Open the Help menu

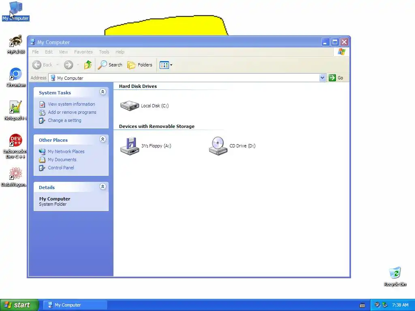tap(120, 52)
